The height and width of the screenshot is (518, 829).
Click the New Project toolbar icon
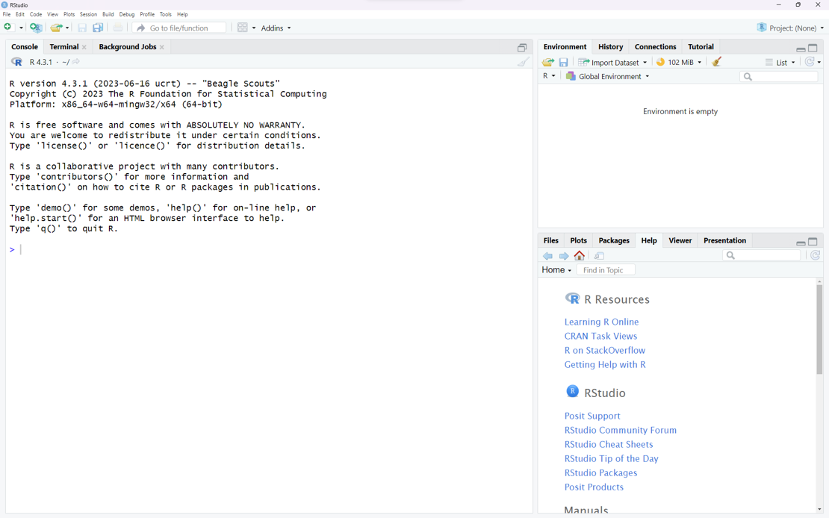pos(36,28)
